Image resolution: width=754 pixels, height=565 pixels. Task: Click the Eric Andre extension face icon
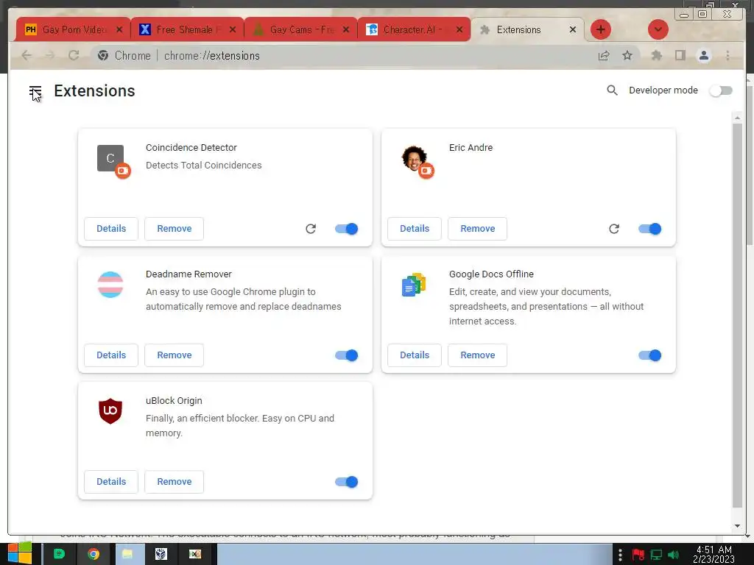(x=414, y=158)
